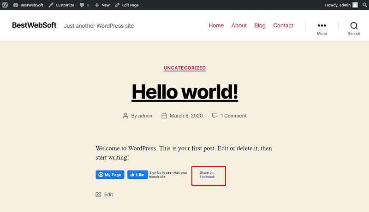Click the comment bubble icon near 1 Comment
The height and width of the screenshot is (212, 369).
click(214, 115)
